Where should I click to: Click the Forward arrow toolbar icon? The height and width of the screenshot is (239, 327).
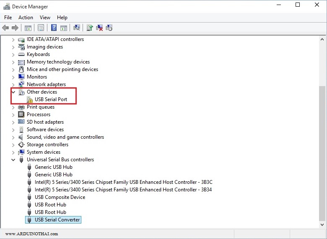point(15,28)
